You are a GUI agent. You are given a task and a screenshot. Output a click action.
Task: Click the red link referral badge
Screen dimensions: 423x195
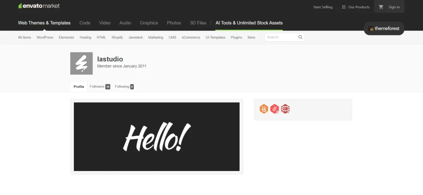pos(274,109)
